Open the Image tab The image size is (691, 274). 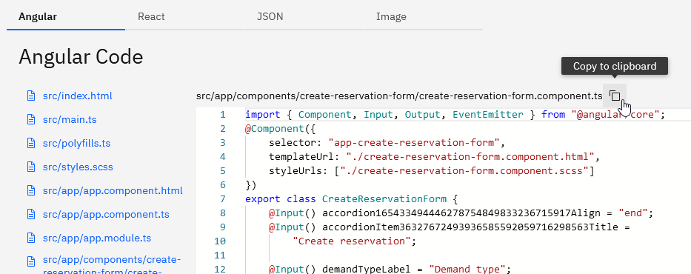(424, 17)
